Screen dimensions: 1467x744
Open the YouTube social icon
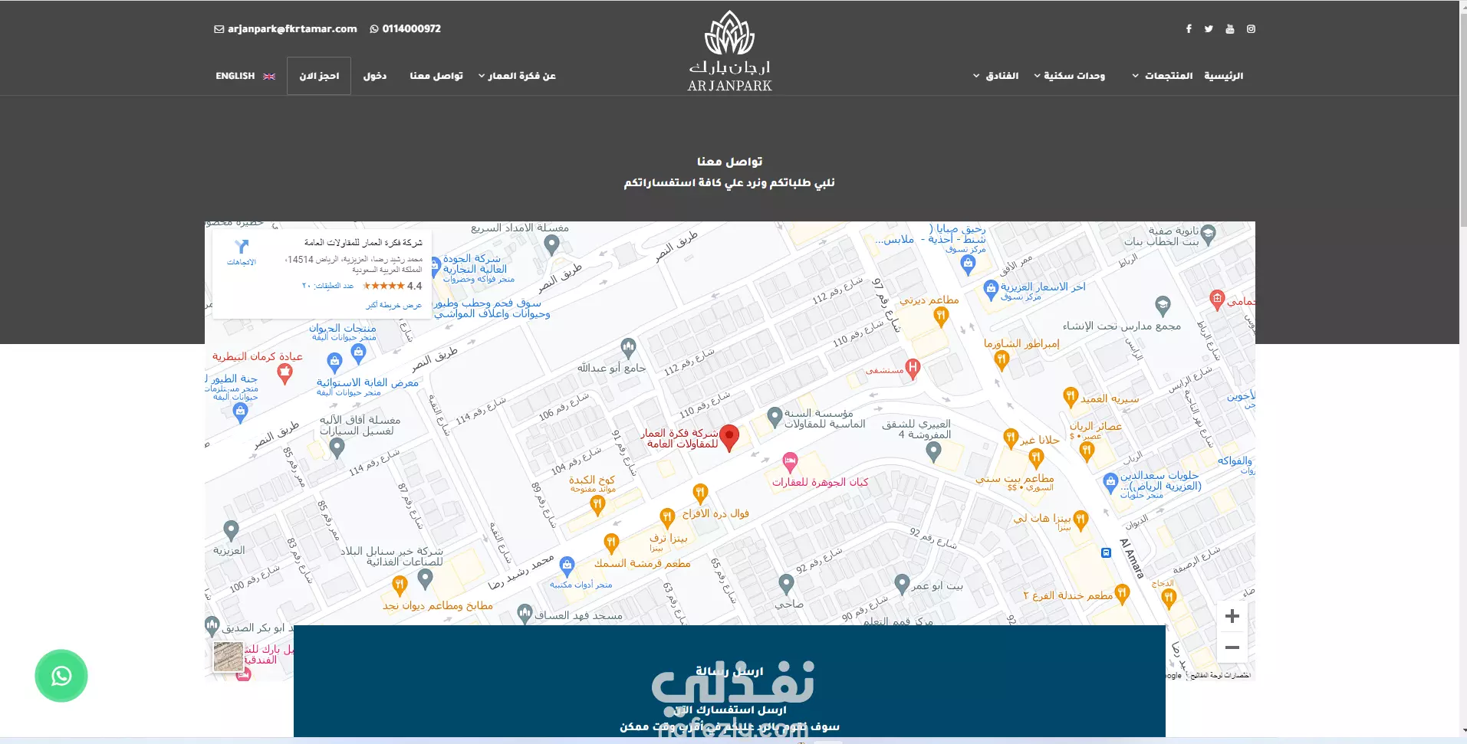click(x=1230, y=29)
